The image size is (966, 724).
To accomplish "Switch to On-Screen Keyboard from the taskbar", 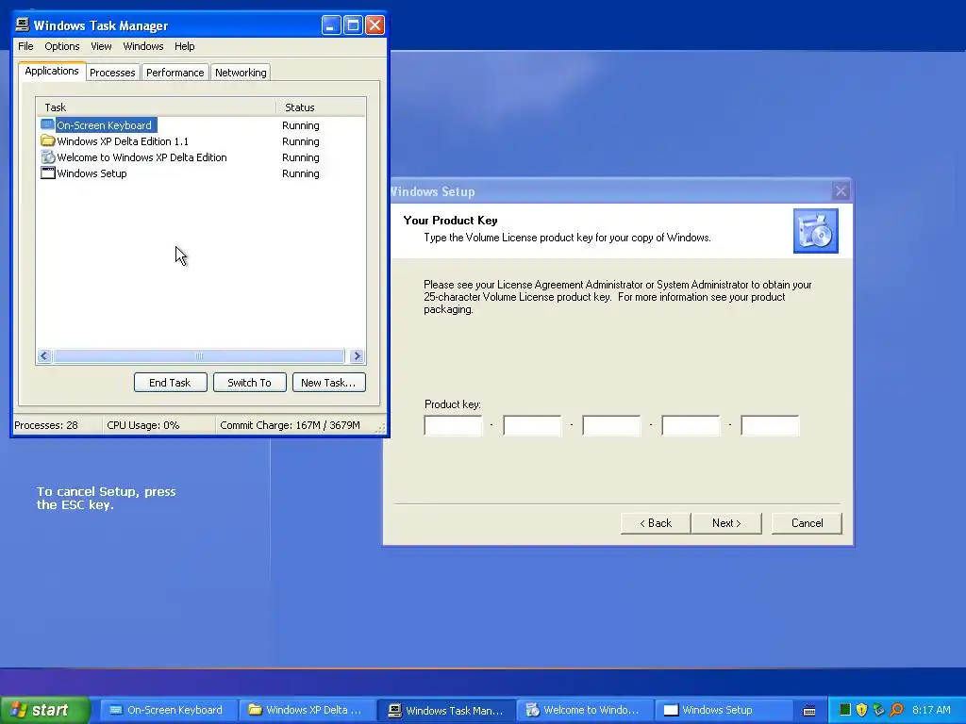I will (169, 710).
